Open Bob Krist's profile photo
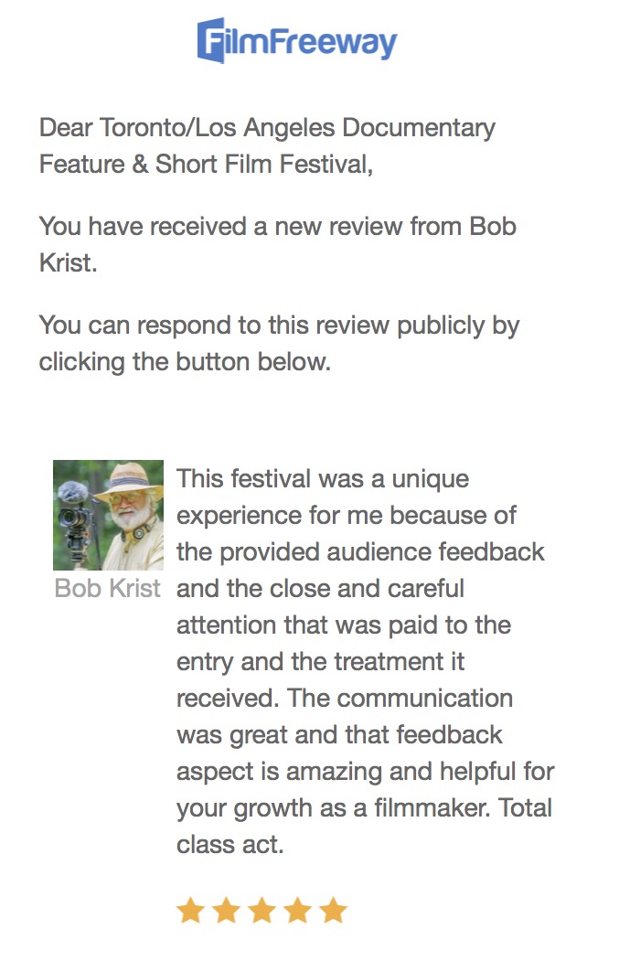This screenshot has width=619, height=961. 108,515
